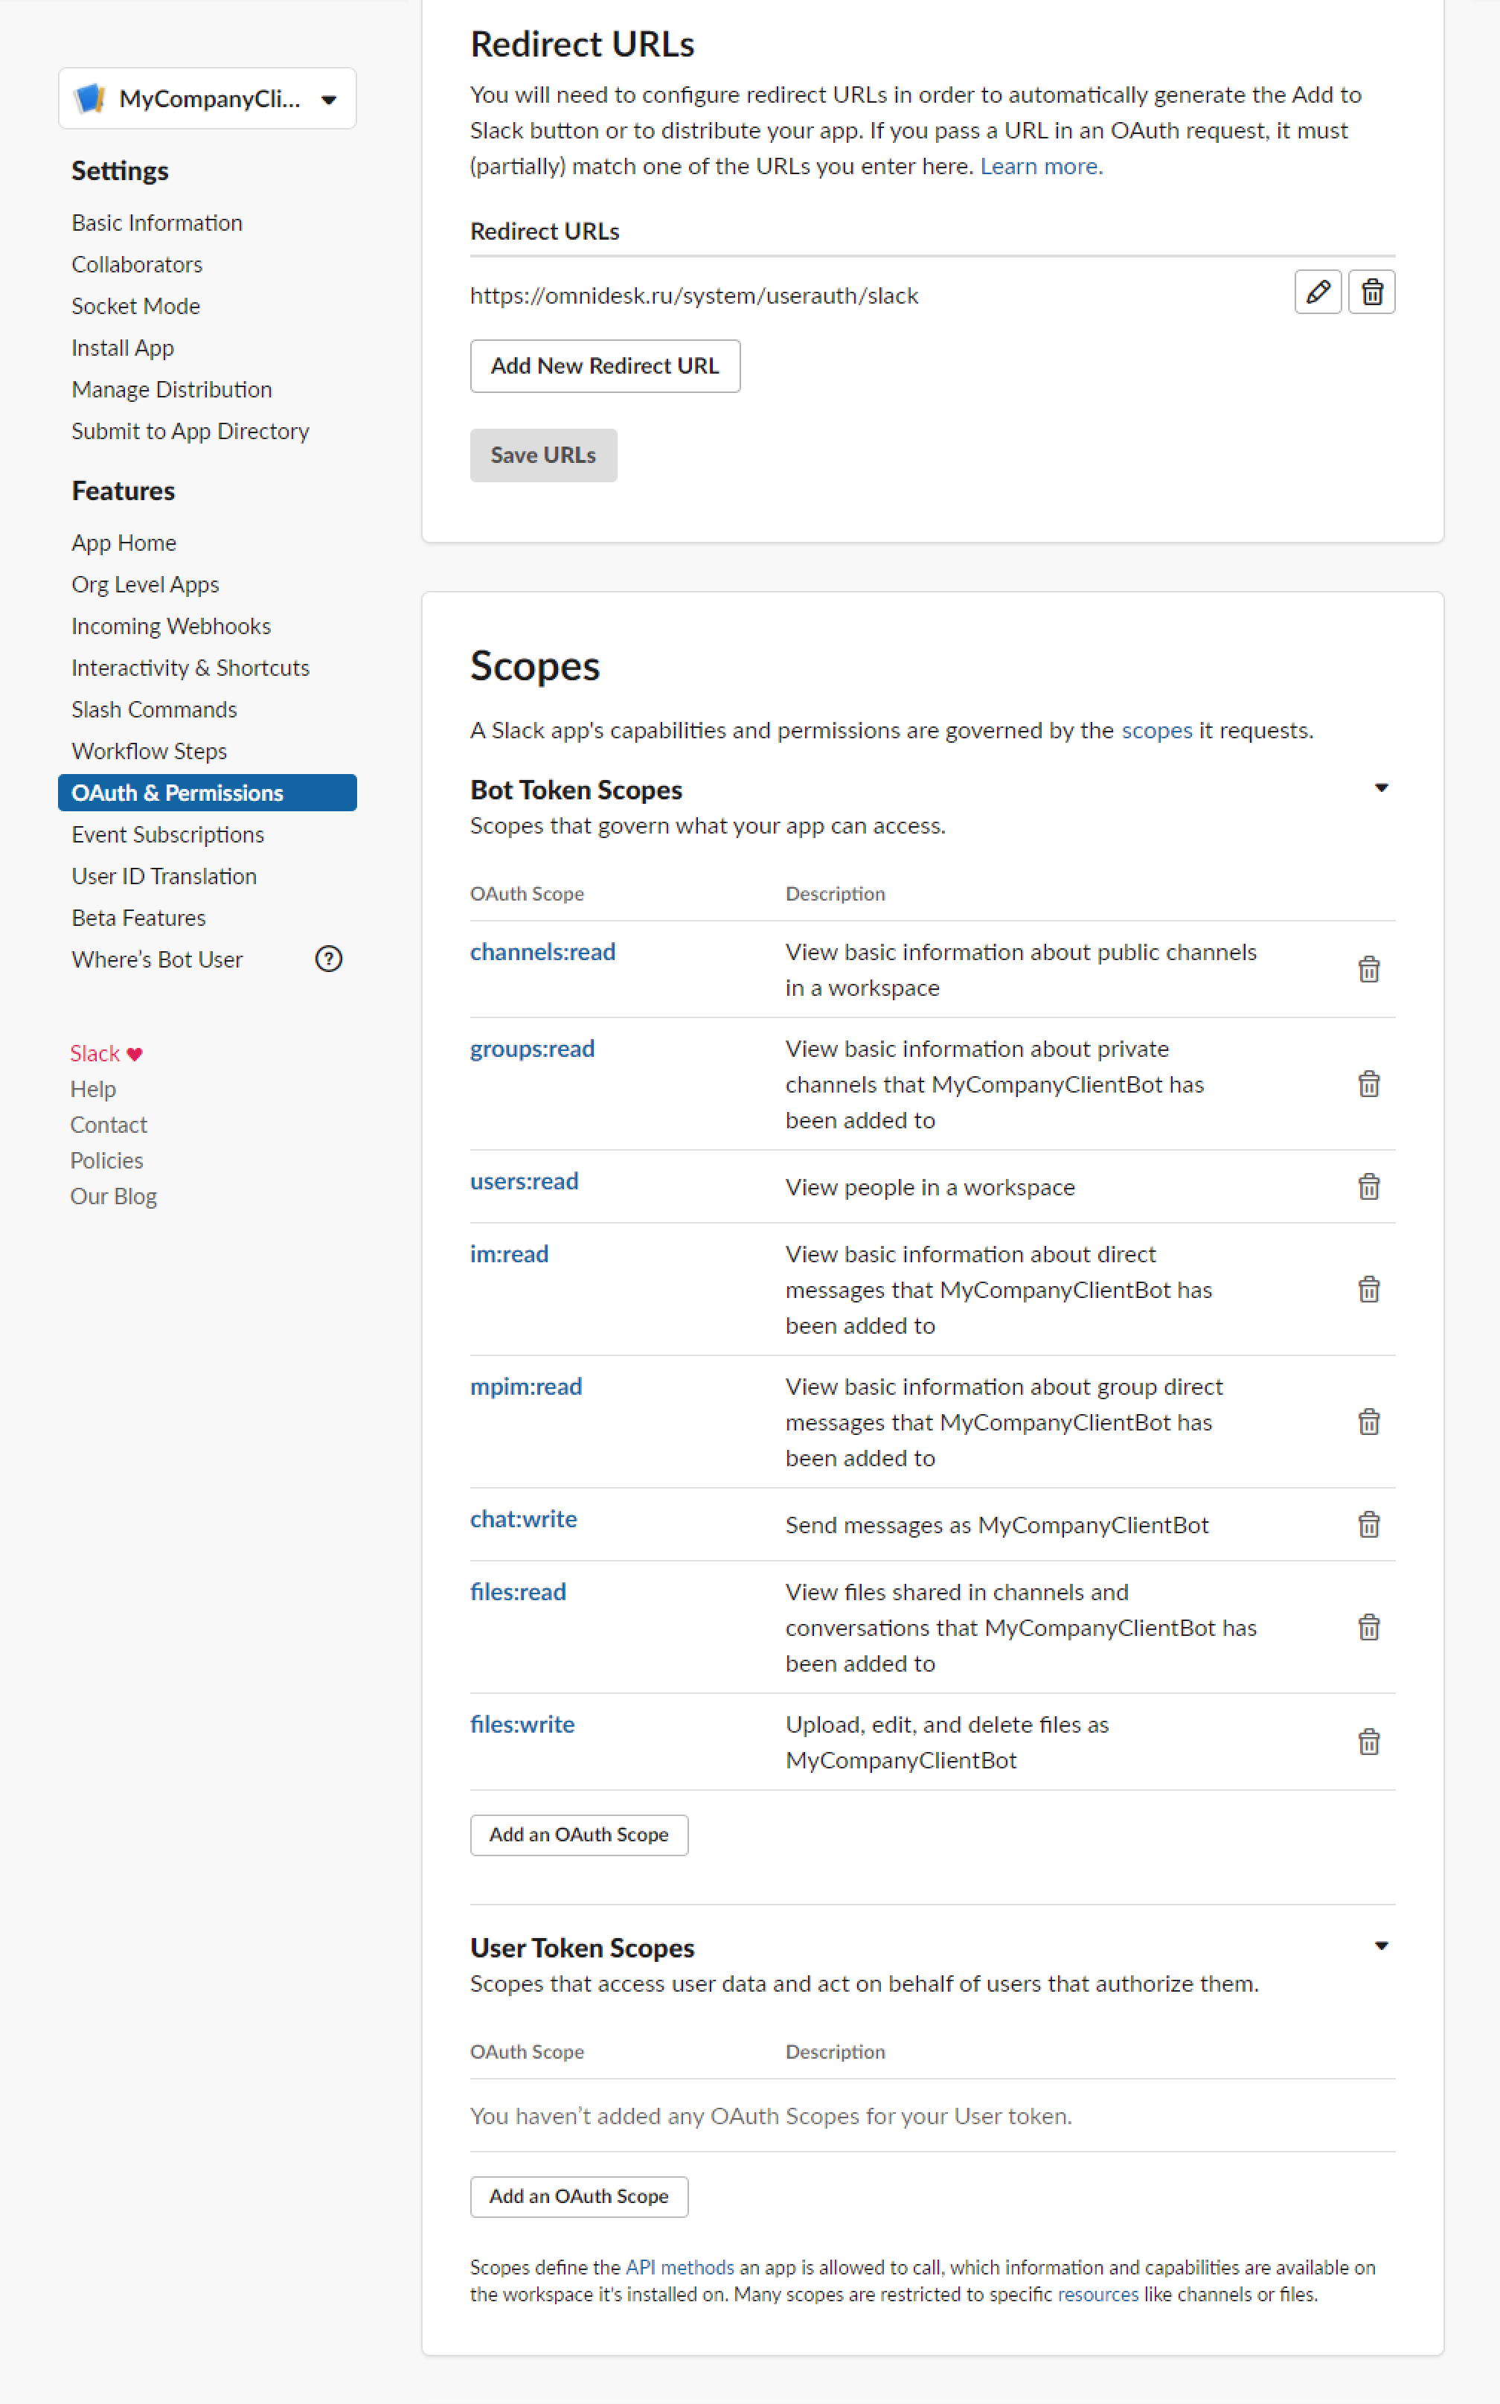
Task: Open the Contact footer link
Action: (109, 1125)
